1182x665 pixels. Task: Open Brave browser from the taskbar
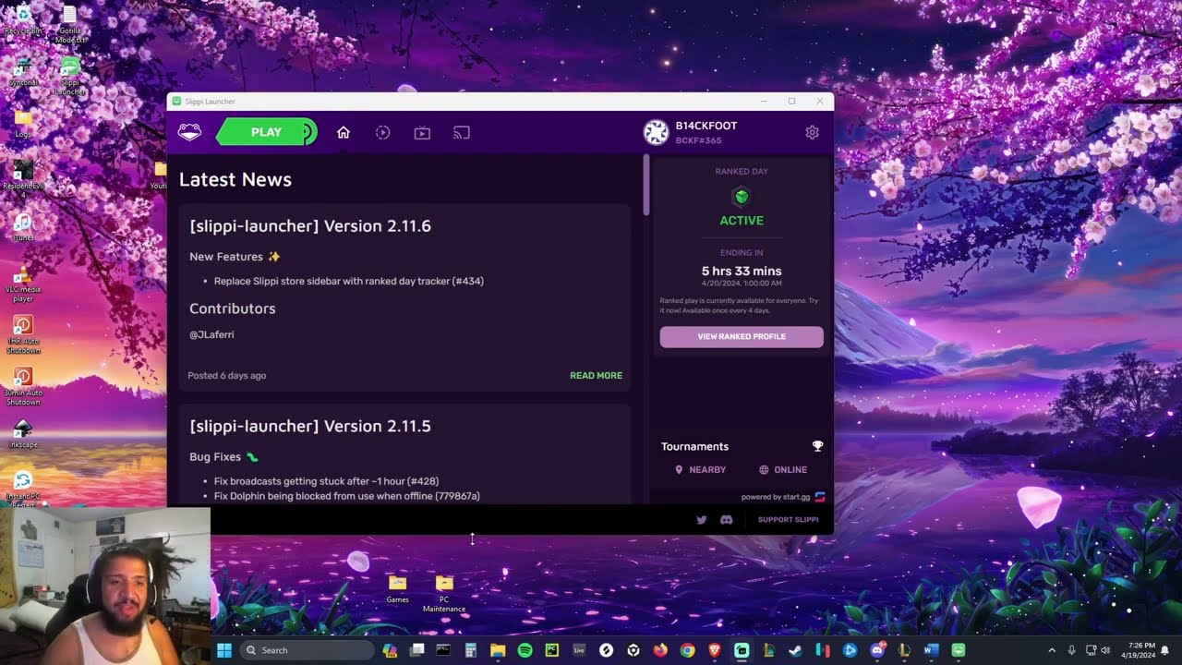[714, 650]
